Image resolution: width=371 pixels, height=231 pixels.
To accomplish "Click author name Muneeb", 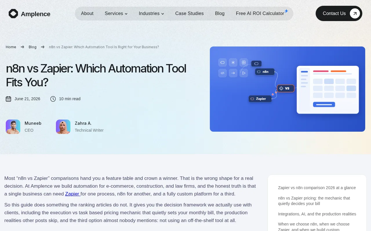I will coord(33,123).
